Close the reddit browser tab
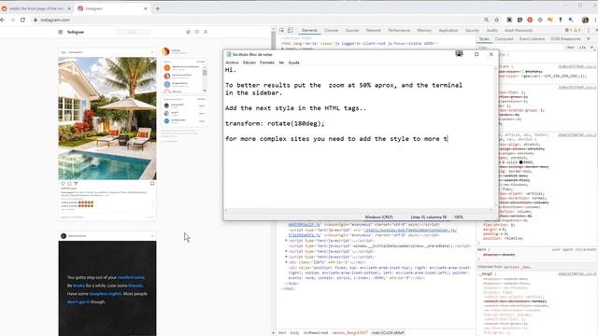This screenshot has height=336, width=598. (x=69, y=8)
